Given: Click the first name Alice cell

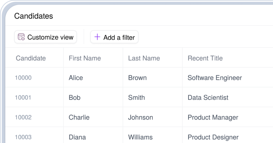Looking at the screenshot, I should 76,78.
